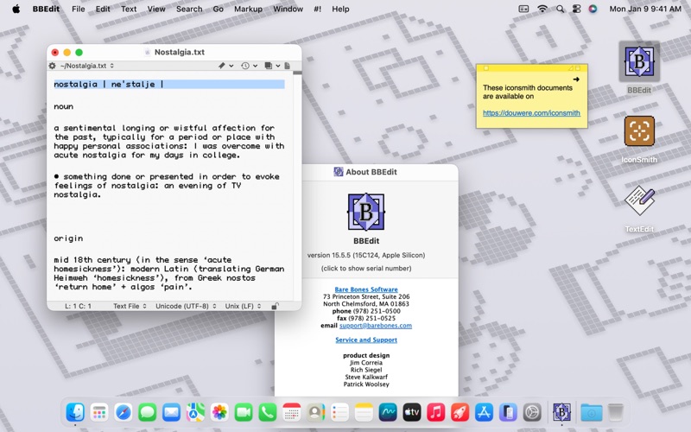Open the Text menu
691x432 pixels.
(129, 9)
